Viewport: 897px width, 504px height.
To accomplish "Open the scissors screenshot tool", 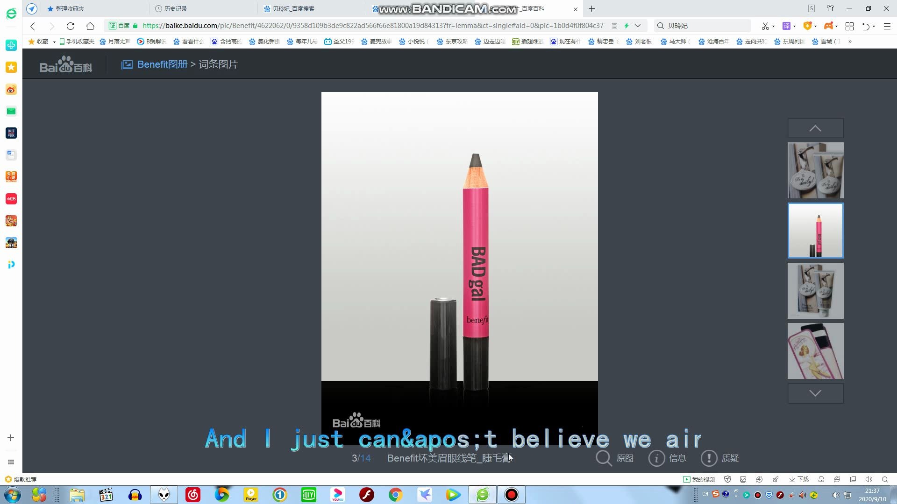I will pyautogui.click(x=765, y=26).
